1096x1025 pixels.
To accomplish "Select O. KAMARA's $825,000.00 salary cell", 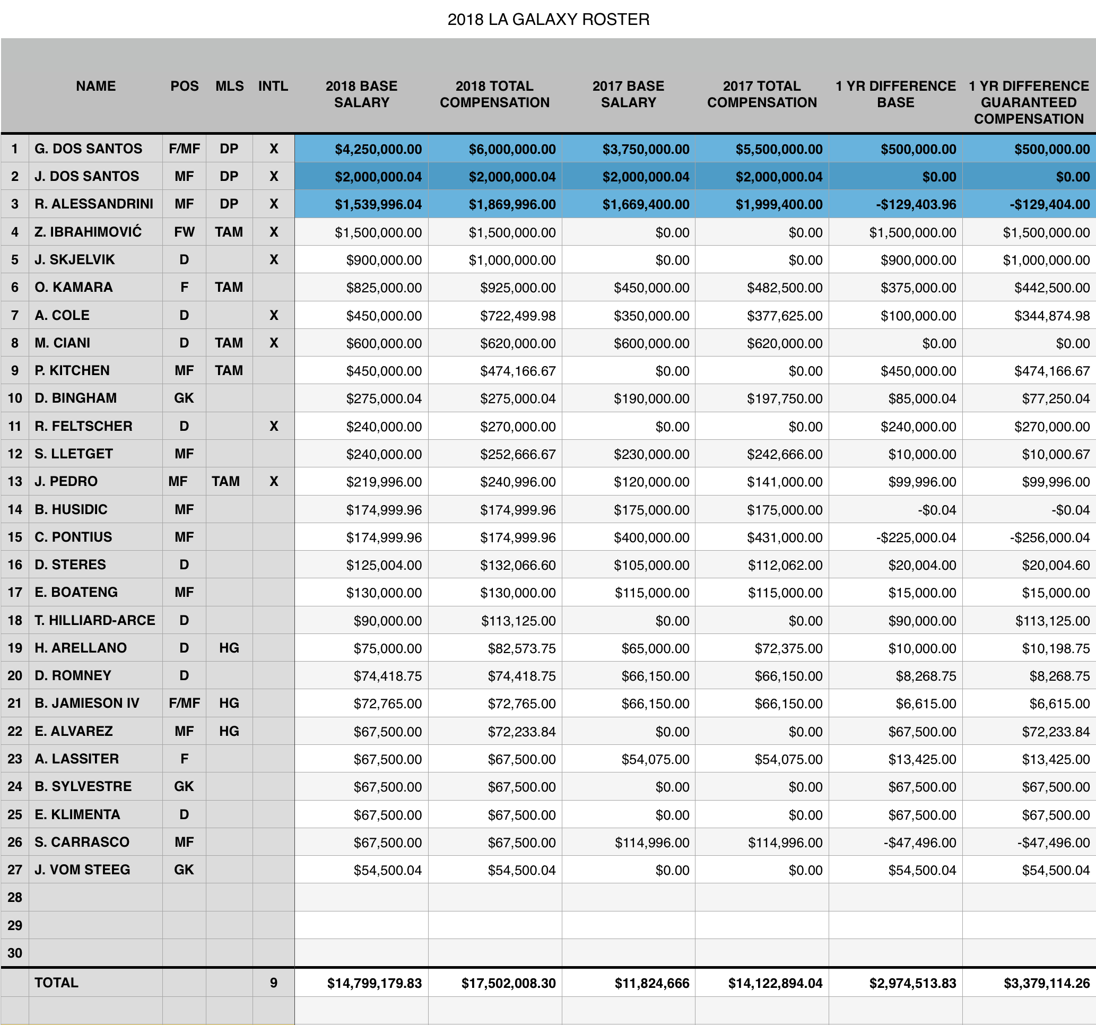I will pos(362,287).
